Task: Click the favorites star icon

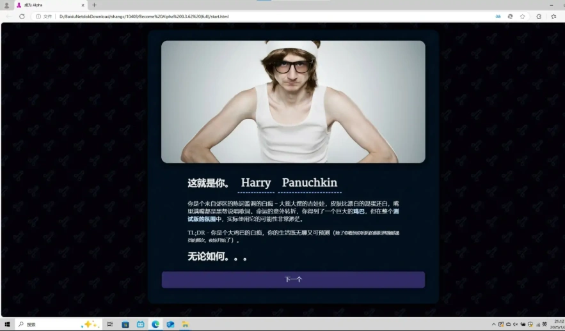Action: (523, 16)
